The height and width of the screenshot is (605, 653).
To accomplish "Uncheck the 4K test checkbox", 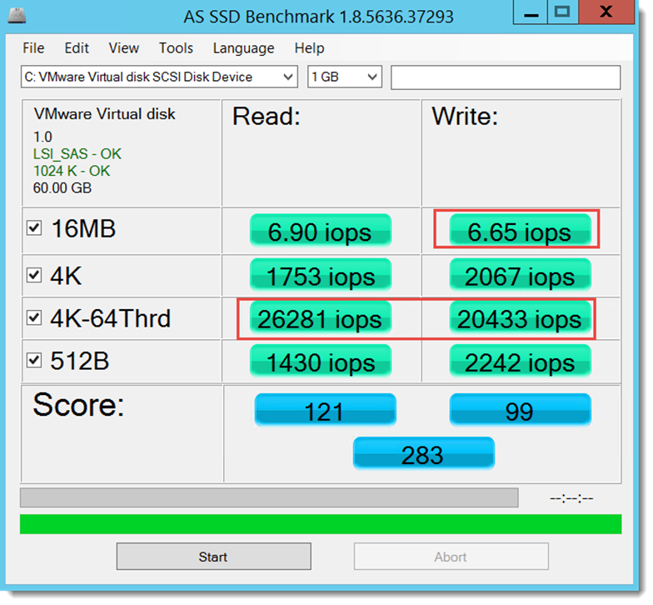I will (x=34, y=275).
